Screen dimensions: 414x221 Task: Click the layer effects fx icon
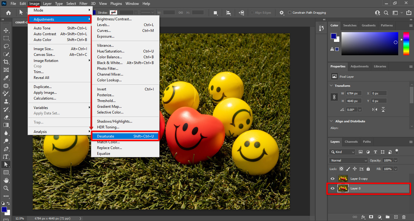tap(363, 217)
